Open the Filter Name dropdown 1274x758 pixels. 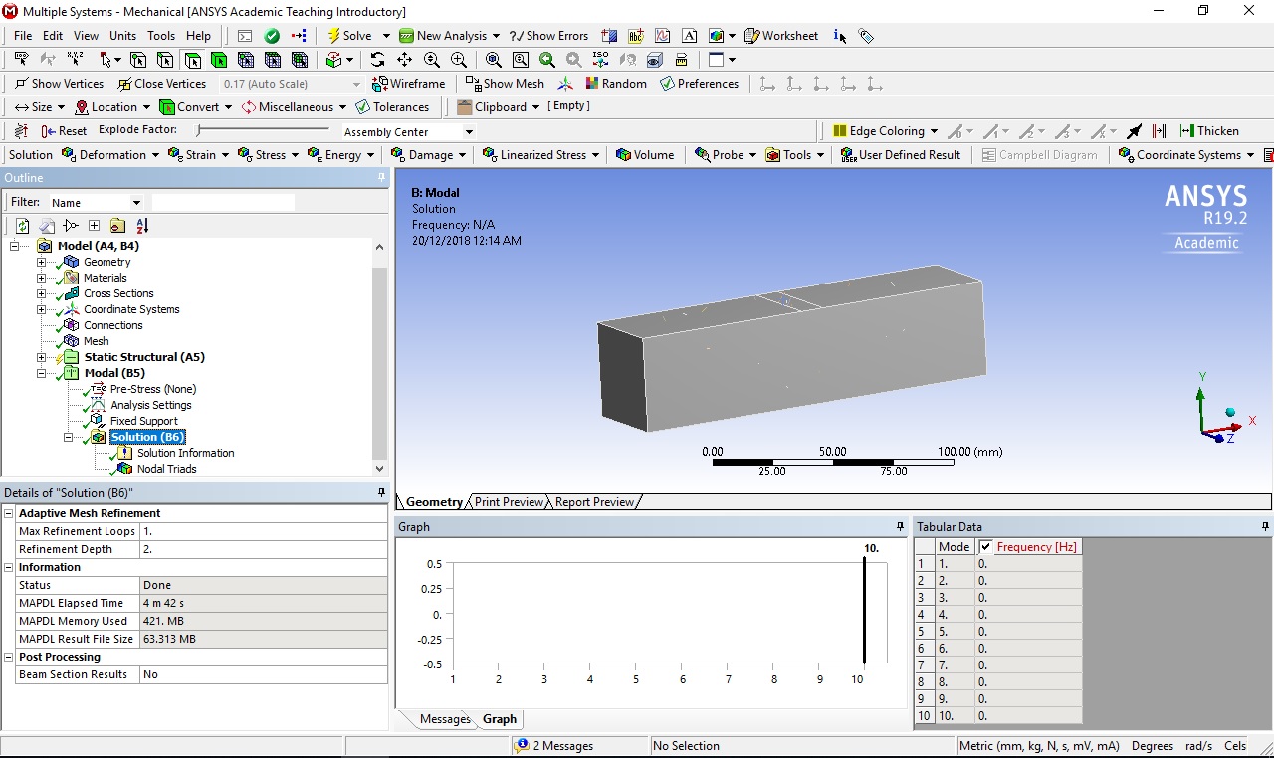tap(136, 203)
